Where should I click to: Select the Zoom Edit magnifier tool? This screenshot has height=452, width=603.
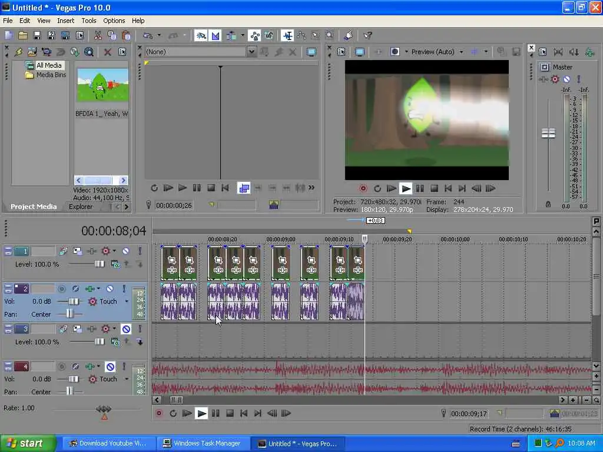(330, 35)
